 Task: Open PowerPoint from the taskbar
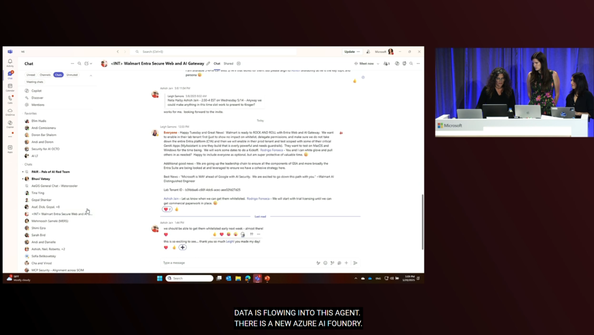(x=267, y=279)
